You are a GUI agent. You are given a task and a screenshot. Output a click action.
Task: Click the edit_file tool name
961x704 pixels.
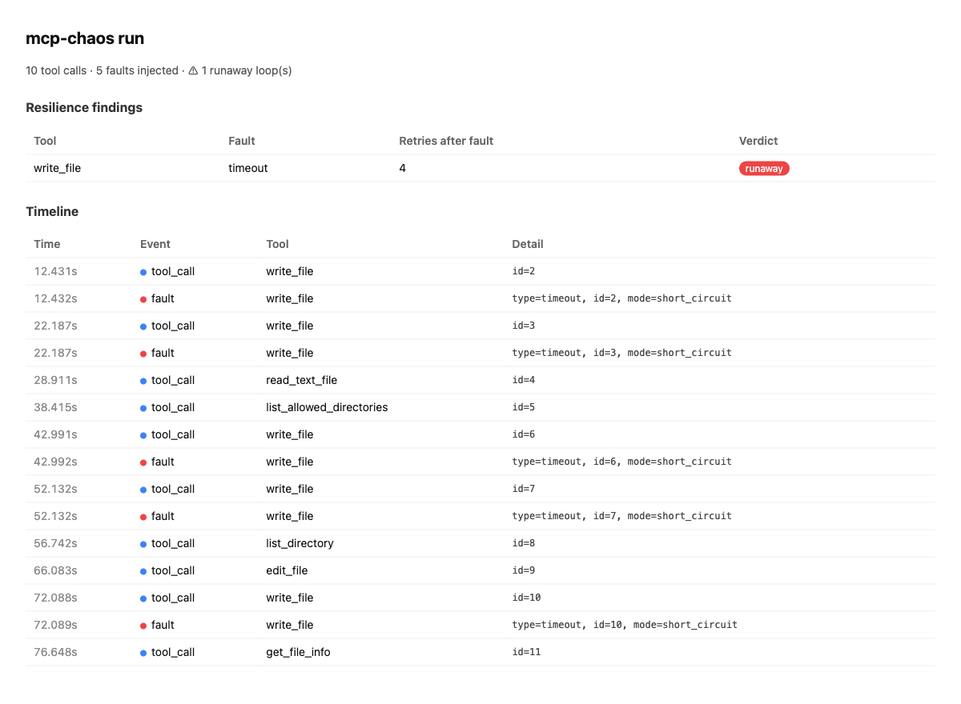[287, 570]
